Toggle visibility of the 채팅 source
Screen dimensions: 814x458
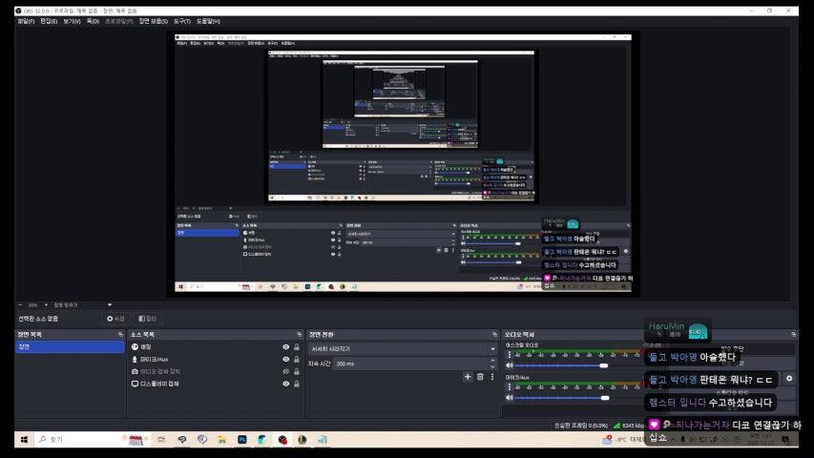pyautogui.click(x=285, y=347)
